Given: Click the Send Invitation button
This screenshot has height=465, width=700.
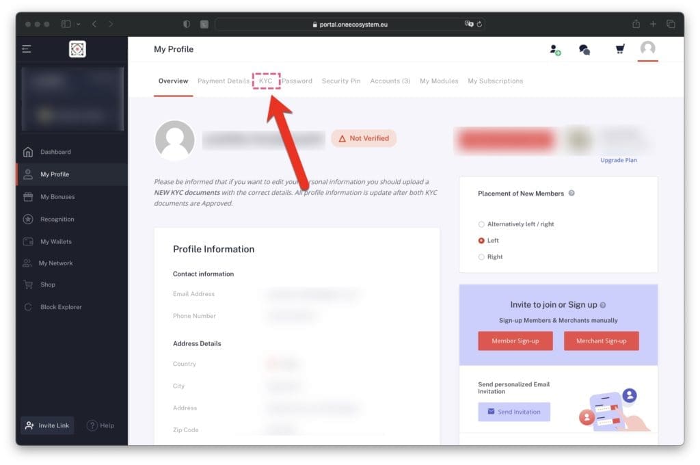Looking at the screenshot, I should point(514,412).
